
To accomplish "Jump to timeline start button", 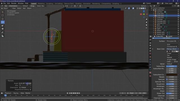I will pyautogui.click(x=69, y=93).
